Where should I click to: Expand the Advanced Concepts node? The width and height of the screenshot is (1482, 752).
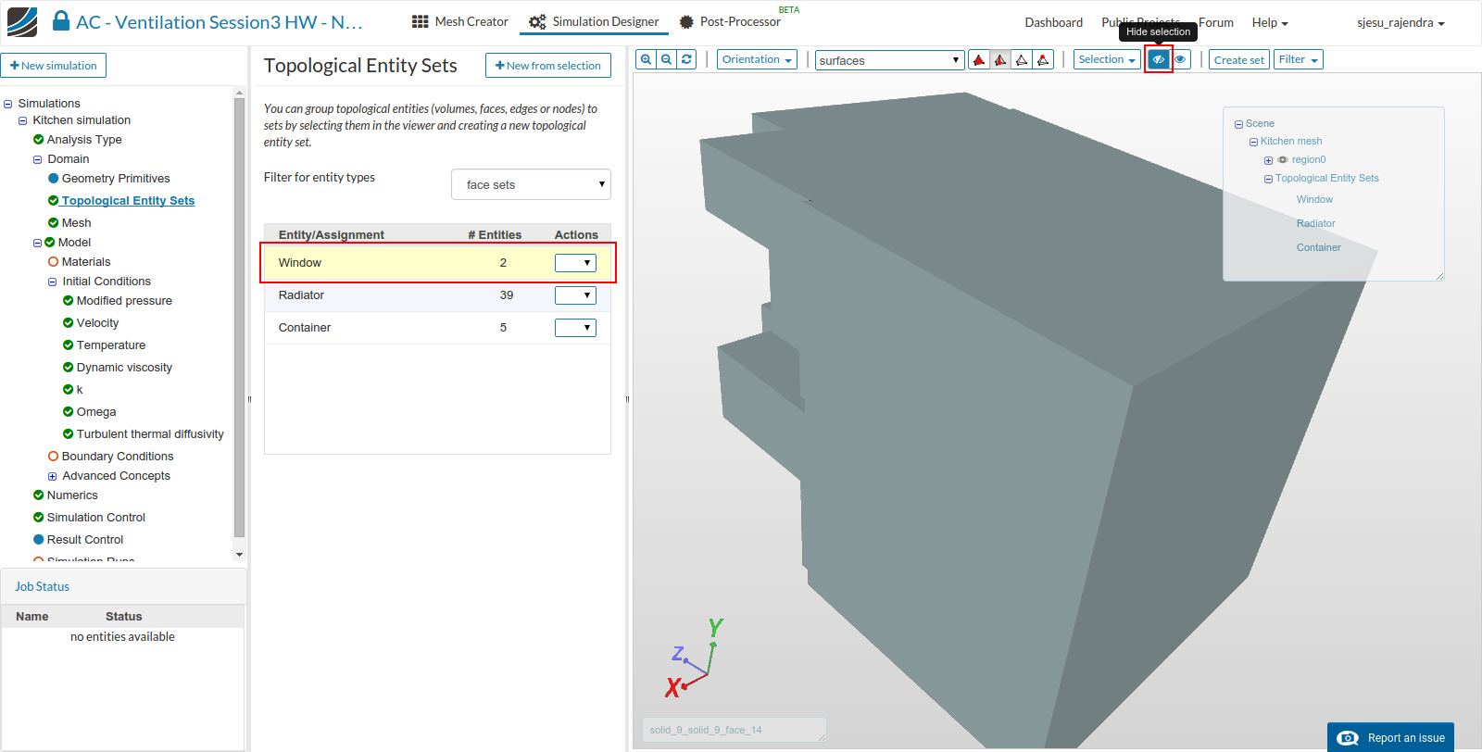(x=53, y=477)
